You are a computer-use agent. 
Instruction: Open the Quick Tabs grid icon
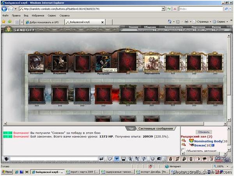point(17,22)
